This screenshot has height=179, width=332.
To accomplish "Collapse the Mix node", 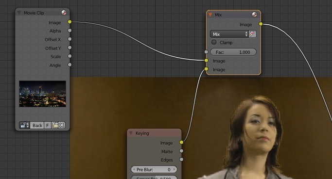I will (210, 15).
